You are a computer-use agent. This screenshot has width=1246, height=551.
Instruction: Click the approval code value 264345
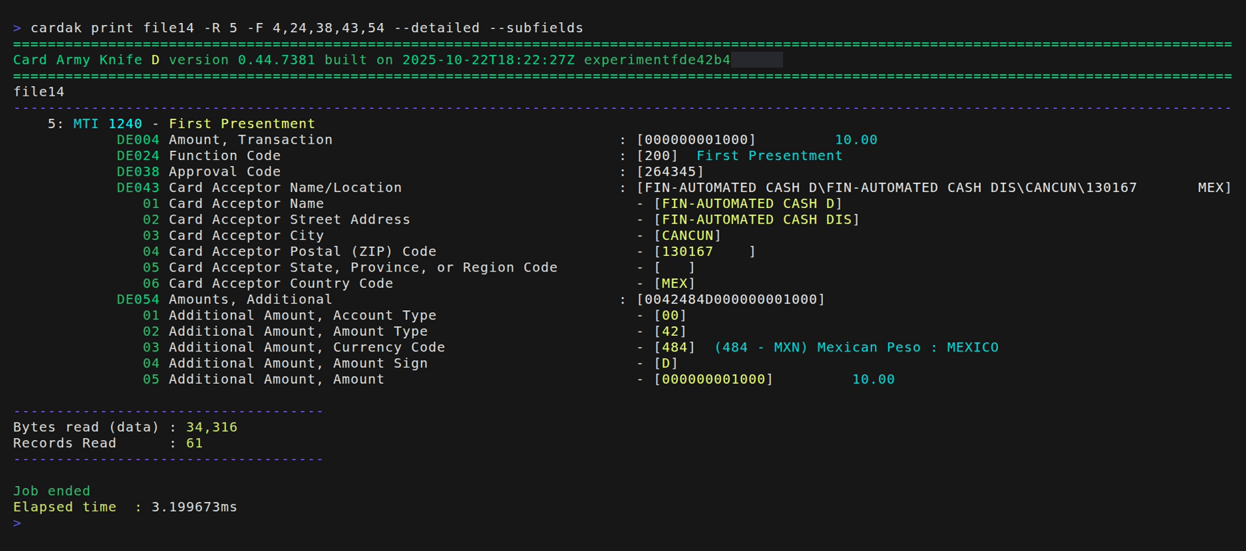point(670,171)
